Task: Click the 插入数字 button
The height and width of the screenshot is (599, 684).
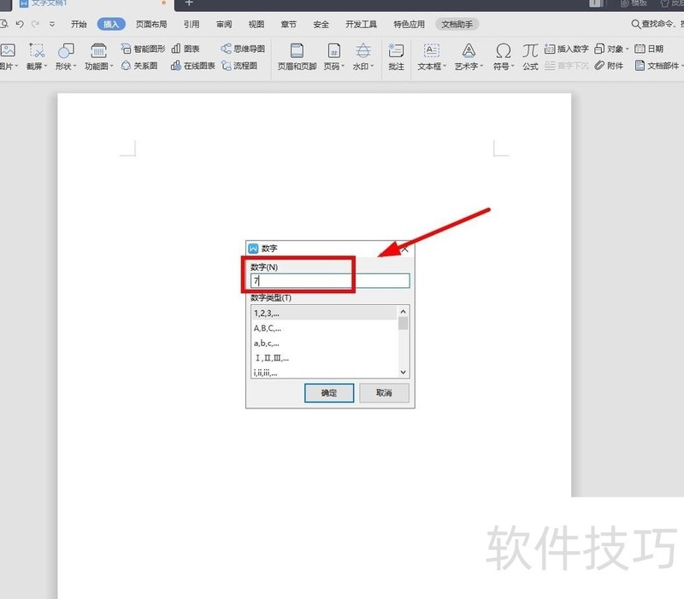Action: coord(566,49)
